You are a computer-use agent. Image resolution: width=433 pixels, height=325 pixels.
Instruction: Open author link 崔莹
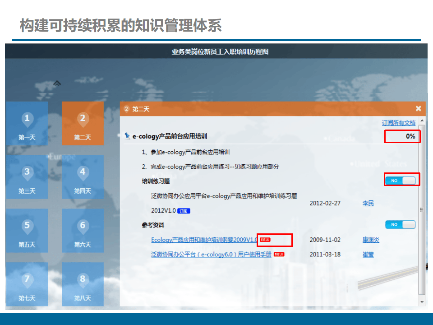(368, 254)
